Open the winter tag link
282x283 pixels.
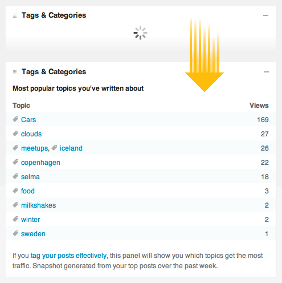[x=31, y=220]
